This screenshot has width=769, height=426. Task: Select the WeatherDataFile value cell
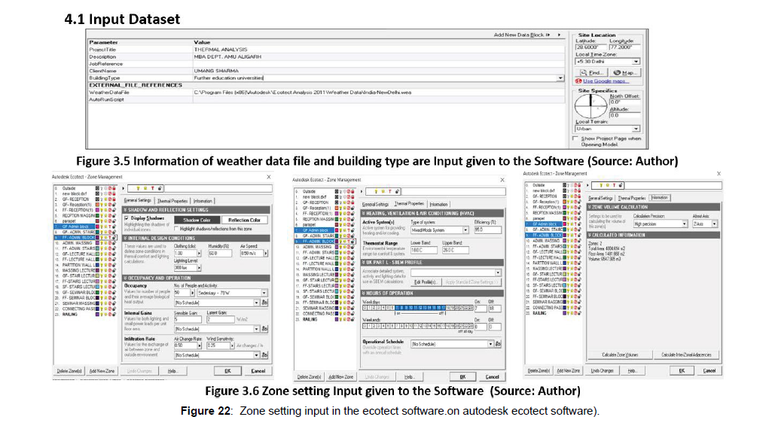point(379,92)
